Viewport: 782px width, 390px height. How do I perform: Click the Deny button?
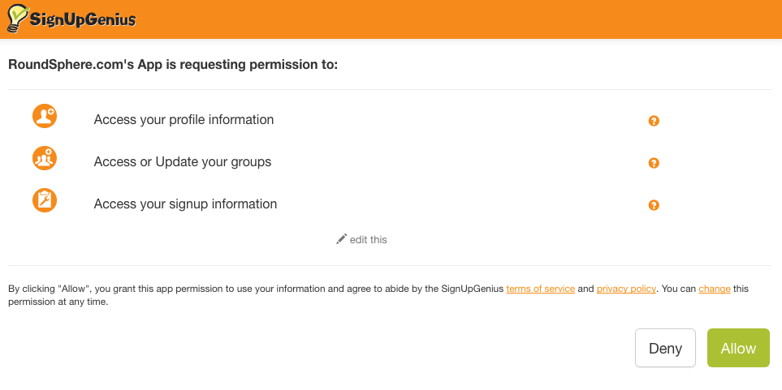click(665, 348)
